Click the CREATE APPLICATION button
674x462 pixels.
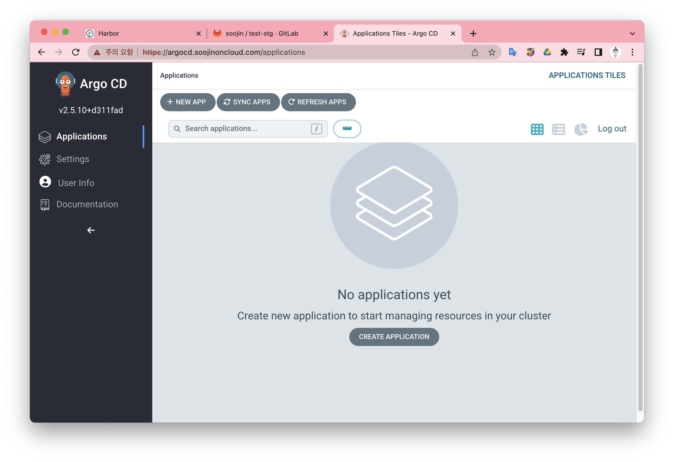tap(394, 337)
